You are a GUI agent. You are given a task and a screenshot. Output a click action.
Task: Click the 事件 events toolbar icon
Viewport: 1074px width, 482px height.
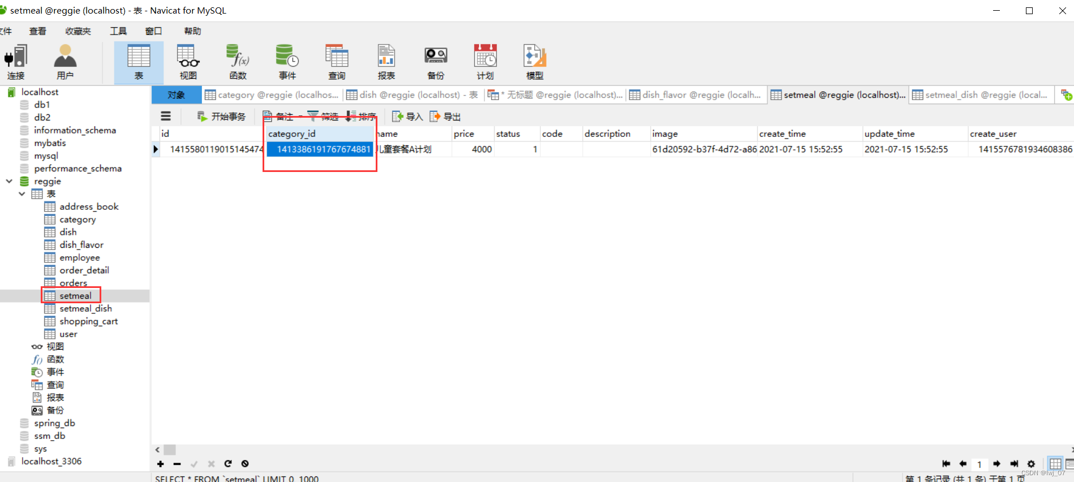point(287,62)
